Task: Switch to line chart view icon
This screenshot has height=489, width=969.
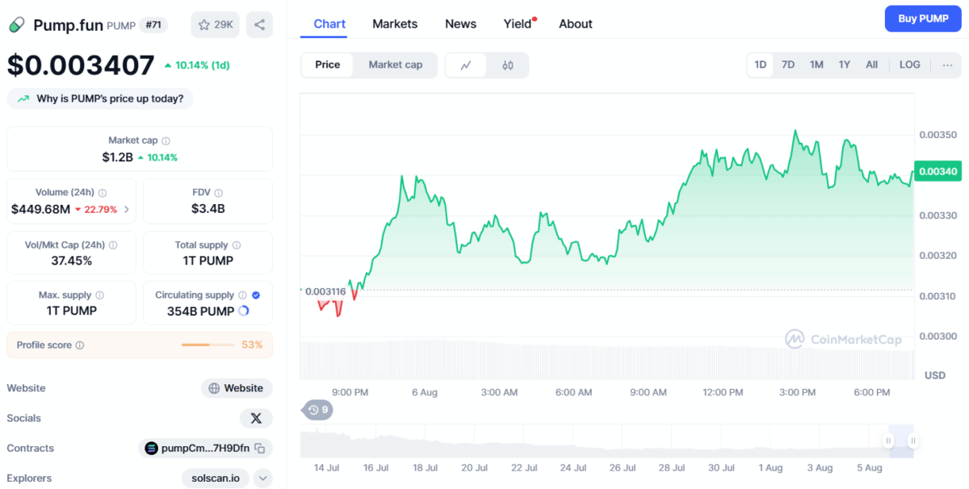Action: click(466, 65)
